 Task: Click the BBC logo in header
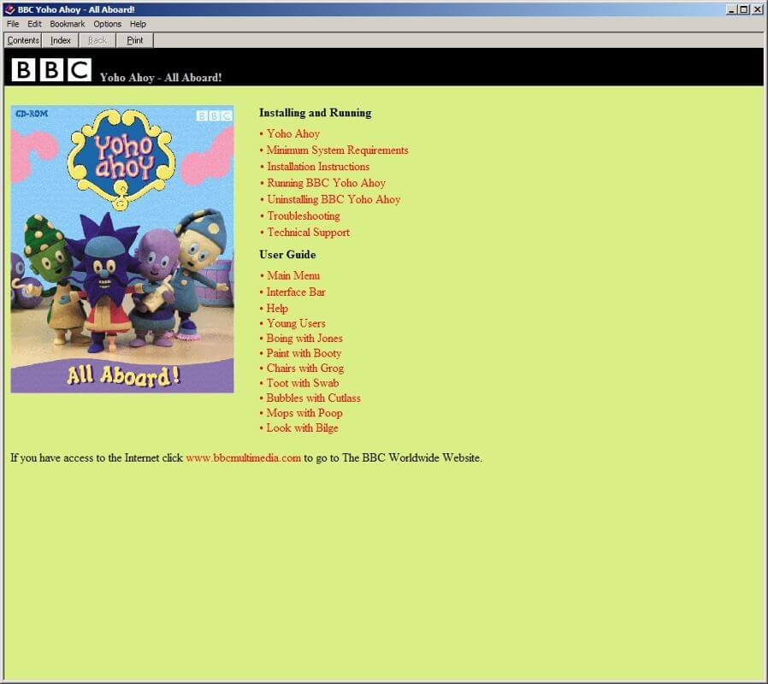point(51,69)
